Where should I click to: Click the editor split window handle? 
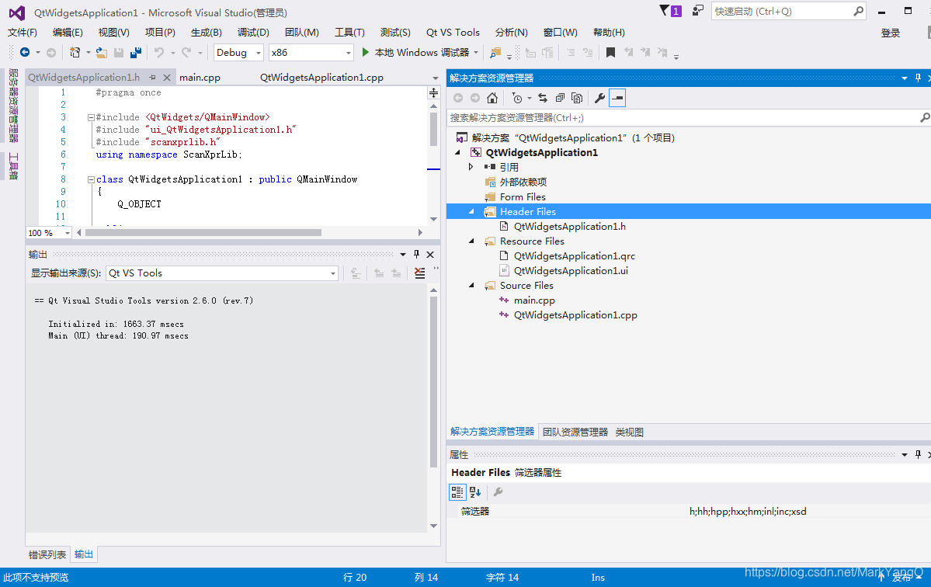pos(433,92)
